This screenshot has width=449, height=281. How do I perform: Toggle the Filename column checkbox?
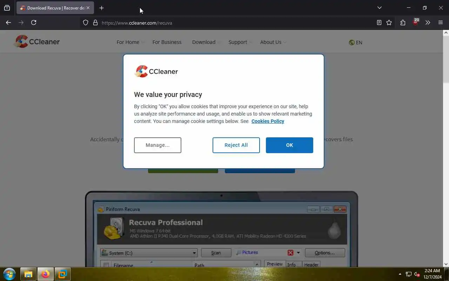pos(106,265)
